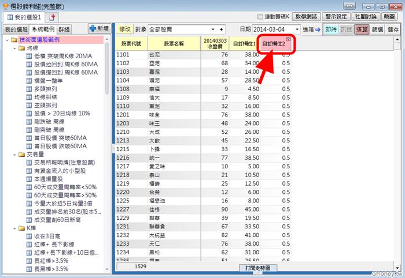Collapse the 交易量 folder

[14, 155]
